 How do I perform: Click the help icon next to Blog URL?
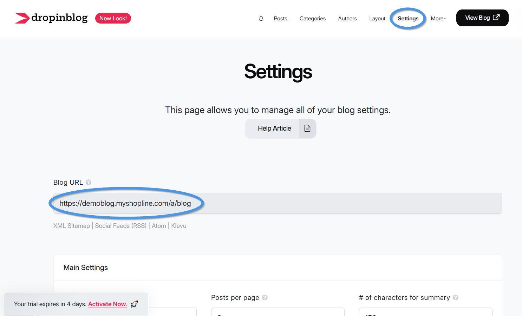[x=89, y=182]
